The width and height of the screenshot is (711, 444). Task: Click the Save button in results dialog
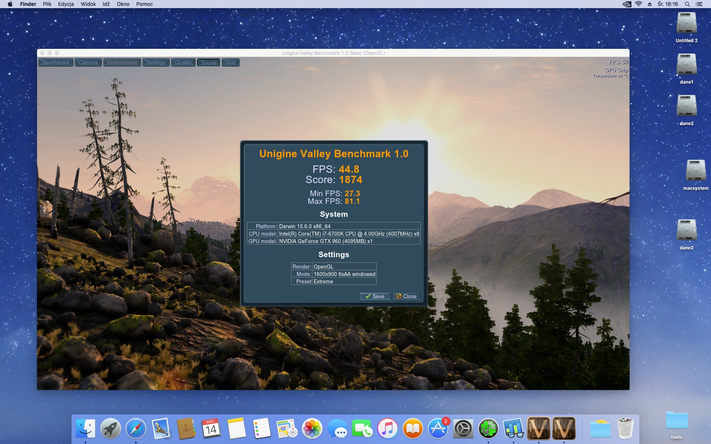click(x=374, y=296)
